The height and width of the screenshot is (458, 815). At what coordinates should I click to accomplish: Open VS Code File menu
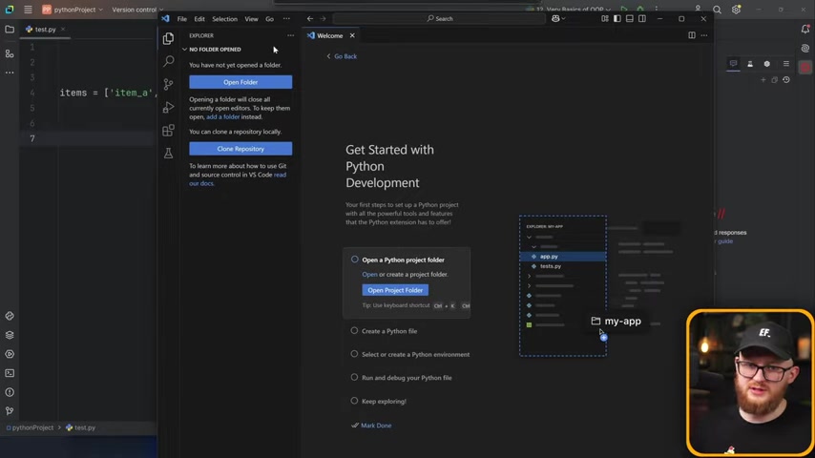(x=182, y=19)
